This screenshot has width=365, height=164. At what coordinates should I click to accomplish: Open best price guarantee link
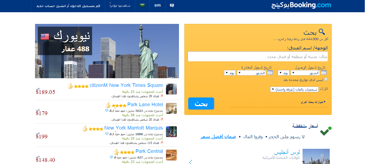218,137
